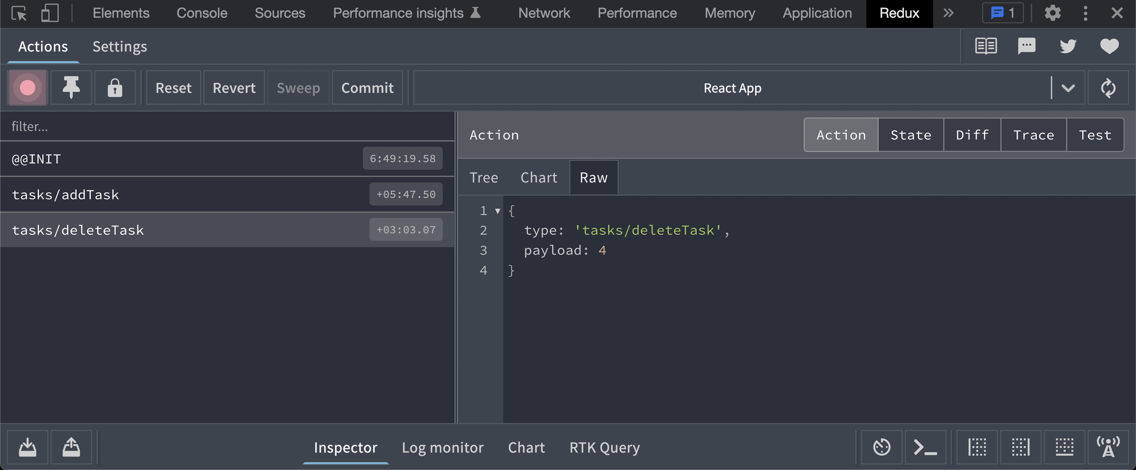
Task: Open the dispatcher terminal prompt icon
Action: tap(925, 447)
